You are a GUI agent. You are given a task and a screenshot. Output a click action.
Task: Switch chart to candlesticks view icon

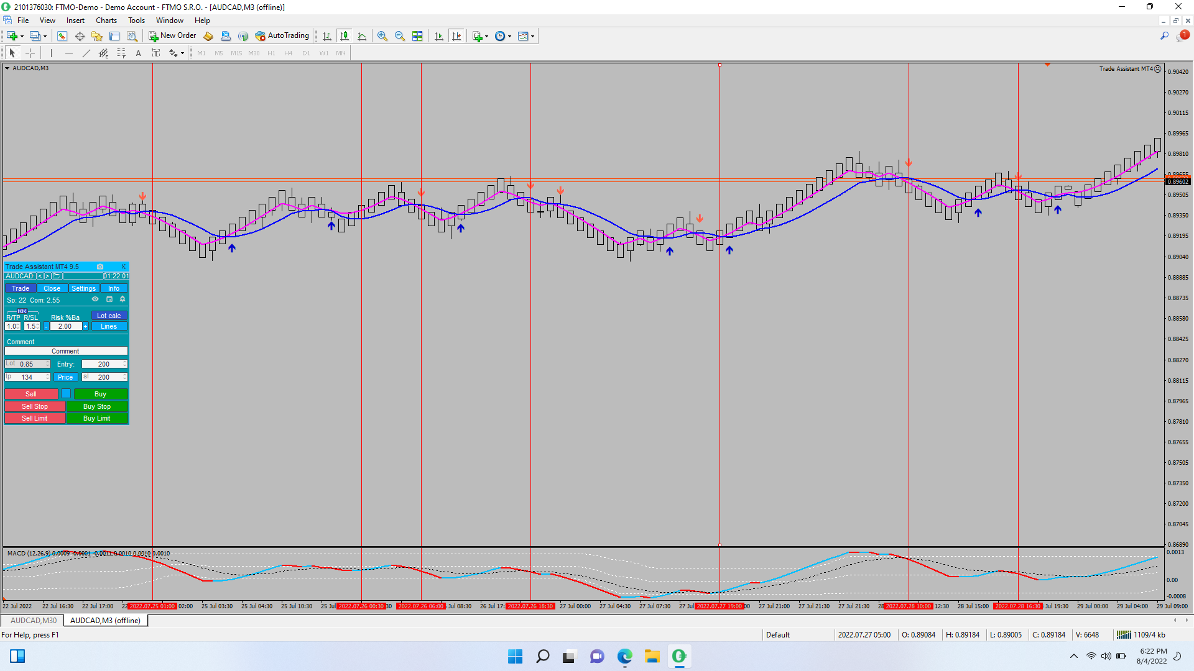tap(345, 36)
